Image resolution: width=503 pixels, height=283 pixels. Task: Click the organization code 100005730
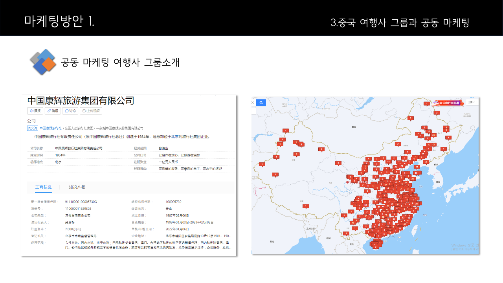point(173,202)
